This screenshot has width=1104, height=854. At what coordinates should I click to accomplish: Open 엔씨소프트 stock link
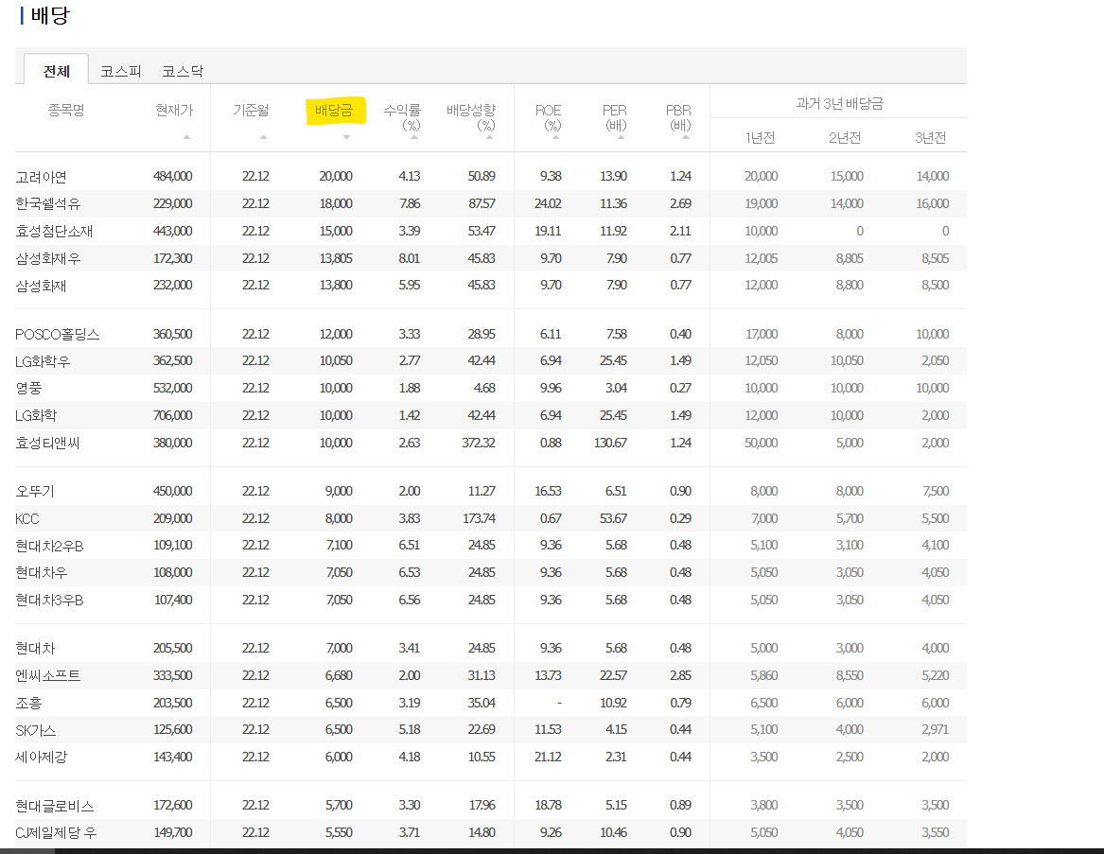point(48,676)
